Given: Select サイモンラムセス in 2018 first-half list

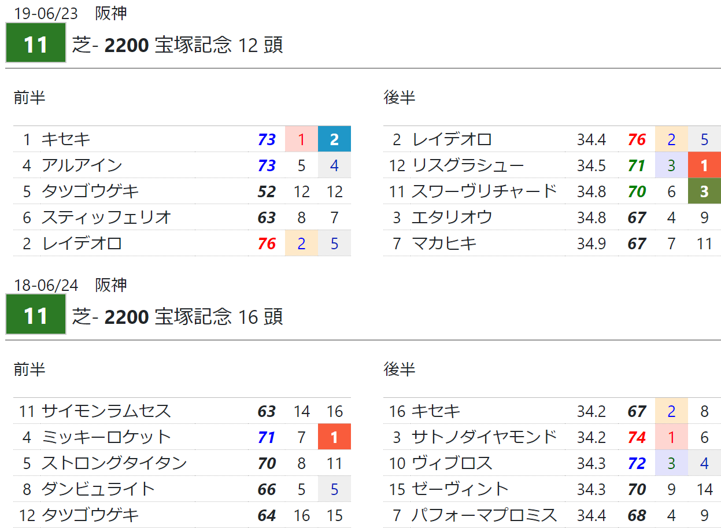Looking at the screenshot, I should 106,411.
